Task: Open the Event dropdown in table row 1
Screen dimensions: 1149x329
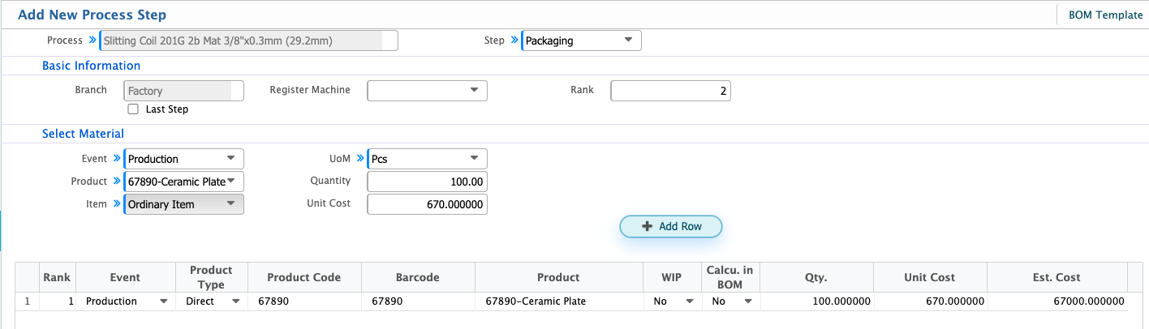Action: 127,301
